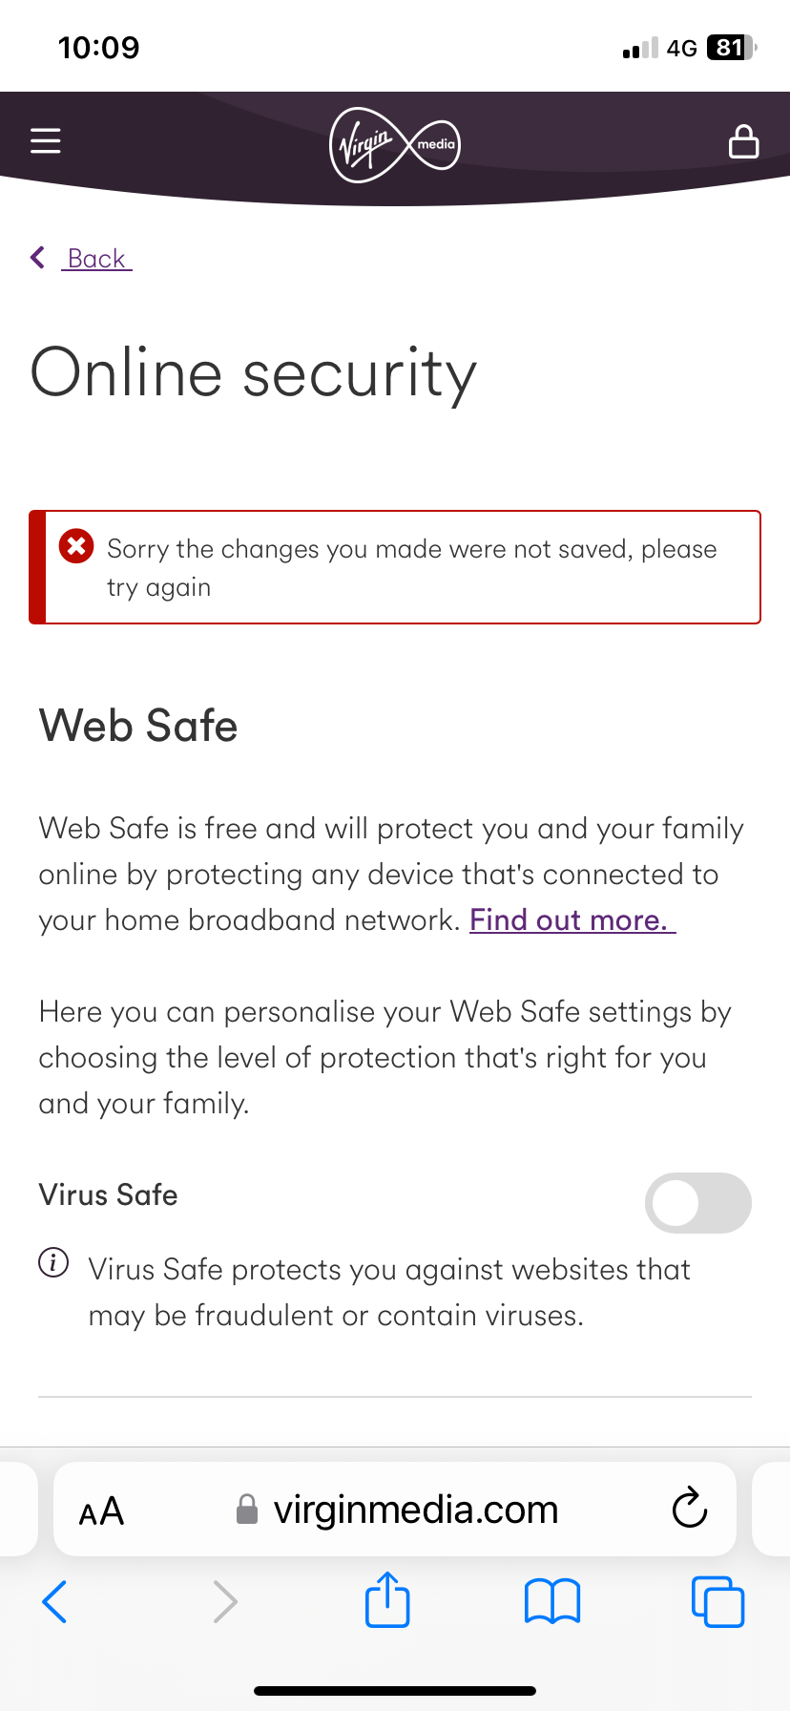The image size is (790, 1711).
Task: Tap Safari's forward arrow
Action: tap(225, 1601)
